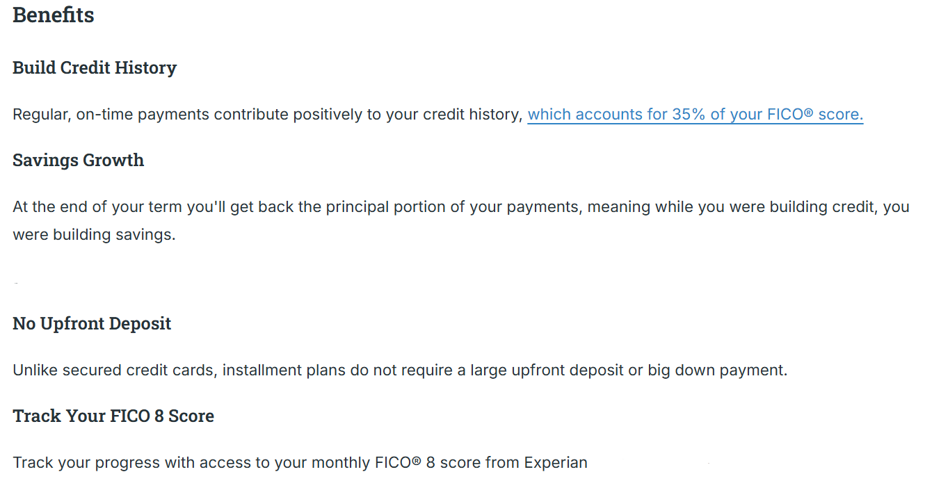Click the phrase 'monthly FICO® 8 score'
925x497 pixels.
tap(398, 462)
